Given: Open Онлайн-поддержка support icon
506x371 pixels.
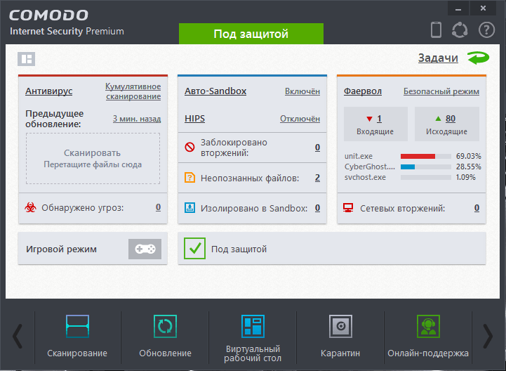Looking at the screenshot, I should pyautogui.click(x=428, y=327).
